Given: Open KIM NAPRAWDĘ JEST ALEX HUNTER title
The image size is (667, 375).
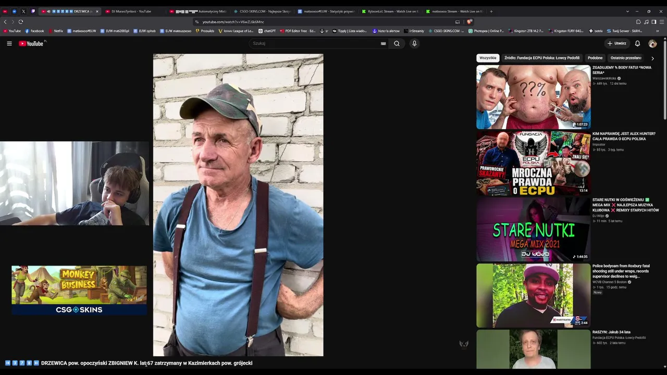Looking at the screenshot, I should [624, 136].
